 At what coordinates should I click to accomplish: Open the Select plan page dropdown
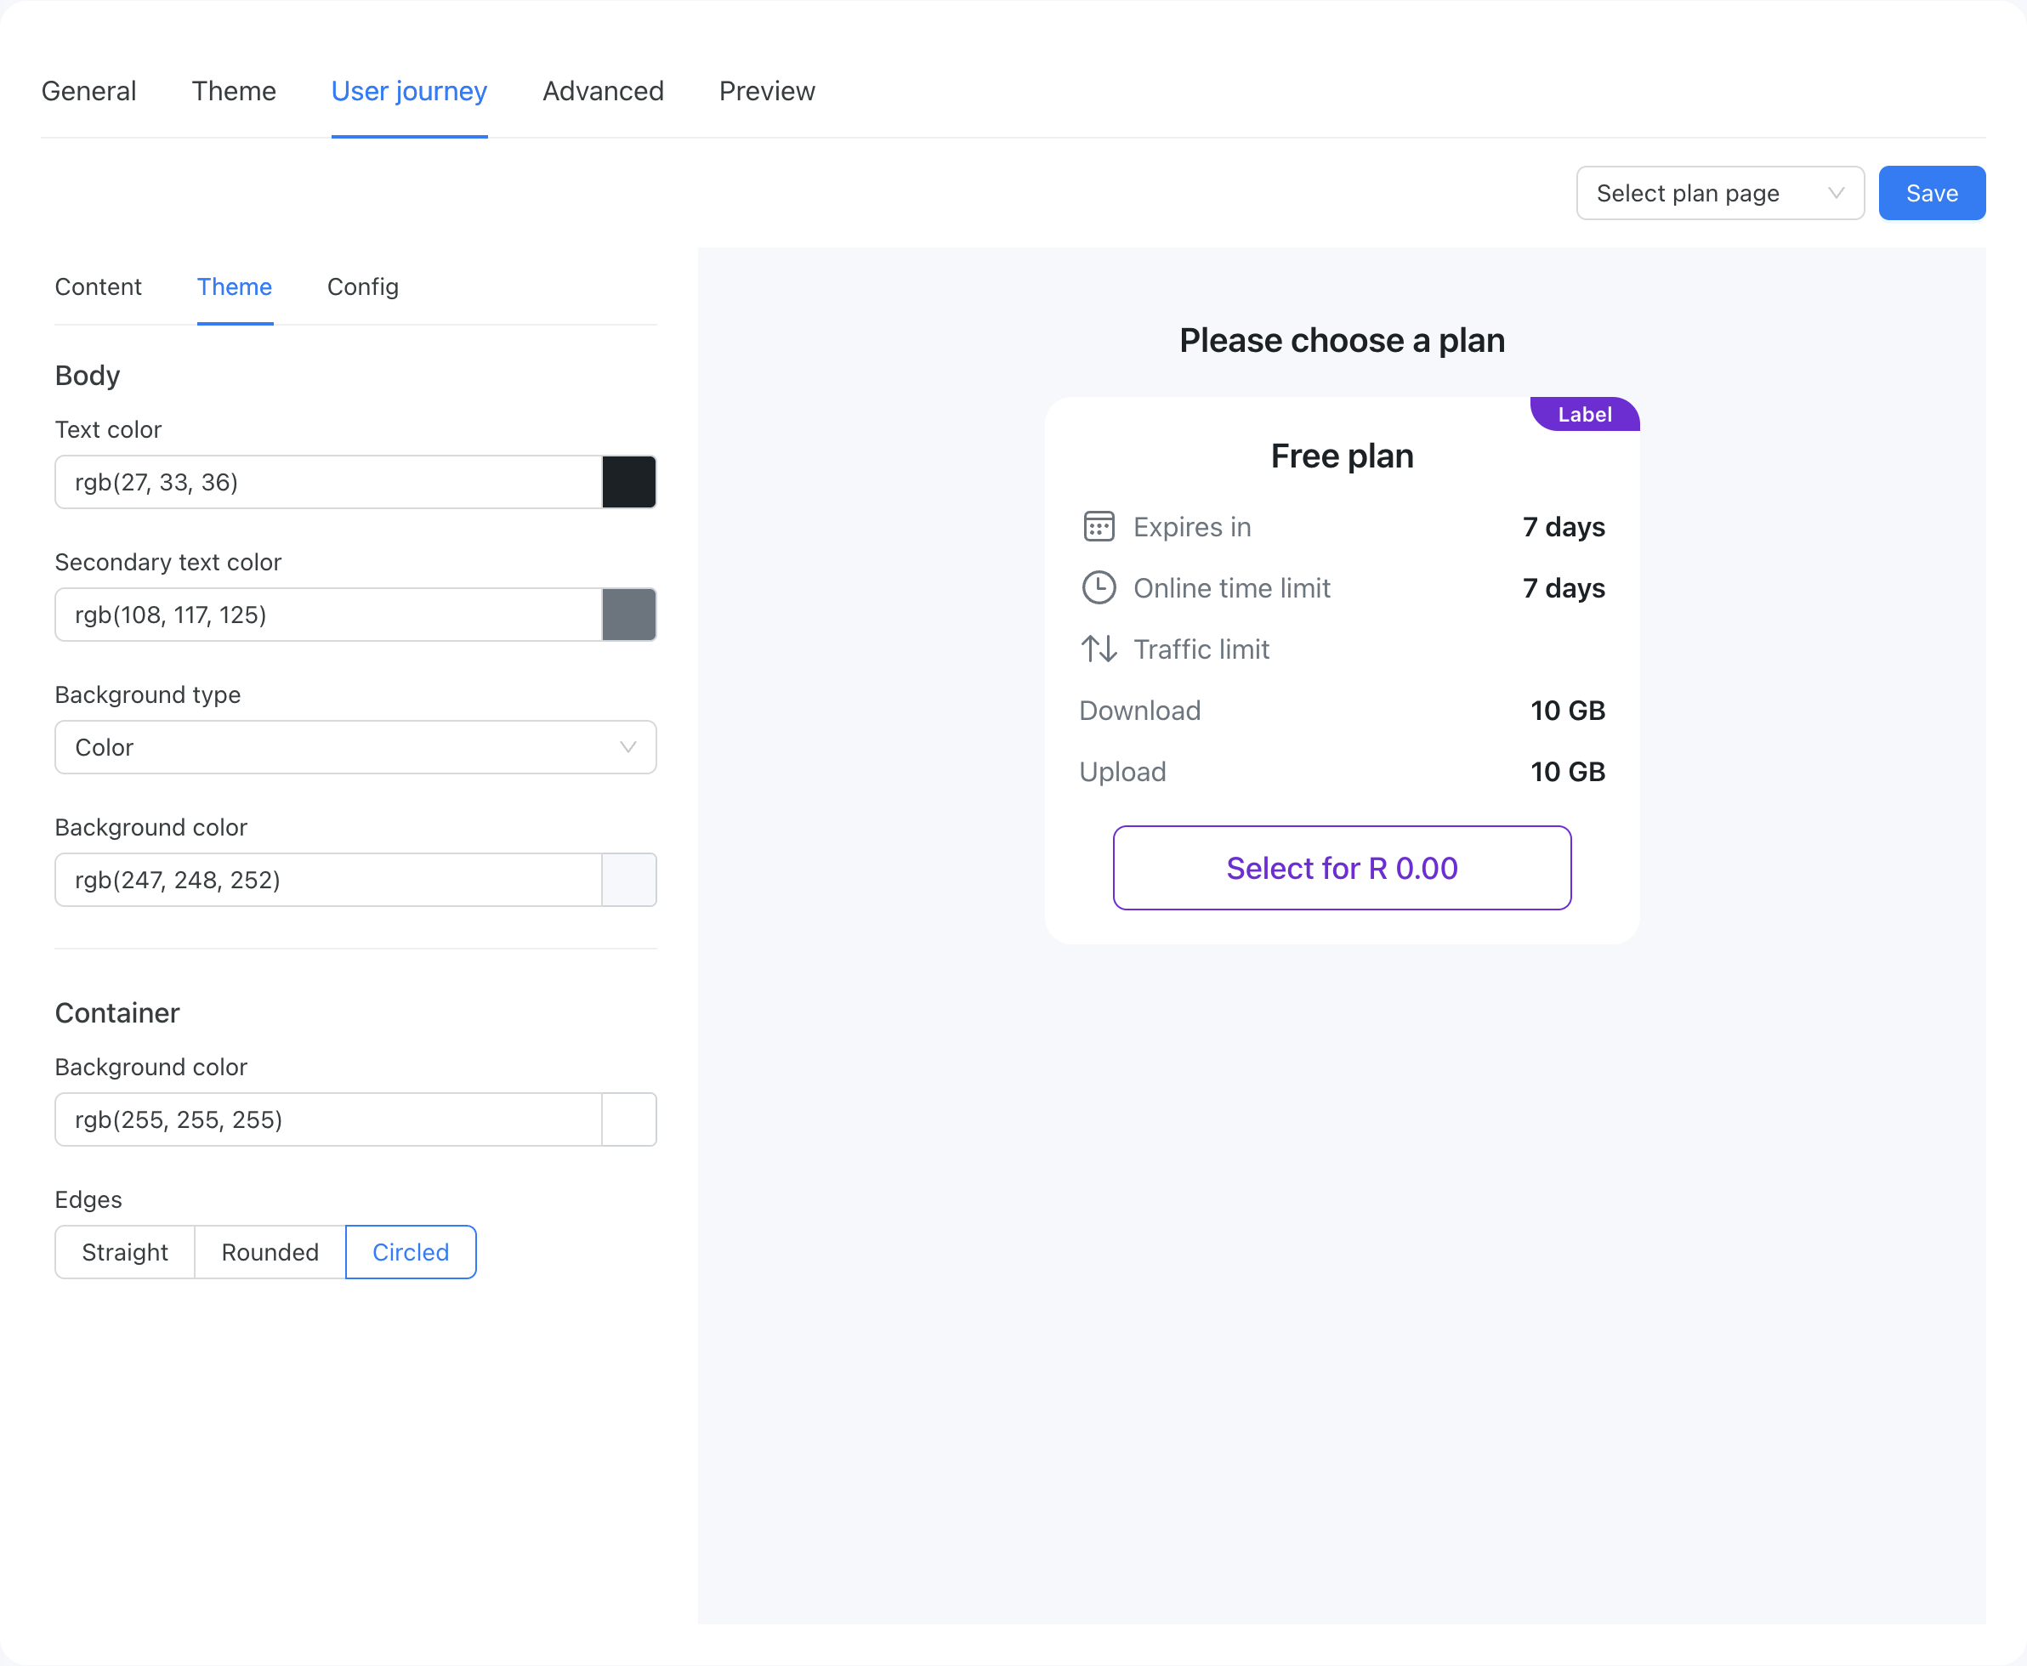coord(1720,193)
